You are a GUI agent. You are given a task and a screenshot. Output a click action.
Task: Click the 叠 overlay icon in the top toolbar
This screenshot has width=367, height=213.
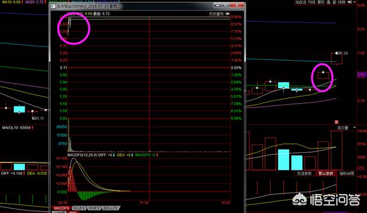[329, 2]
